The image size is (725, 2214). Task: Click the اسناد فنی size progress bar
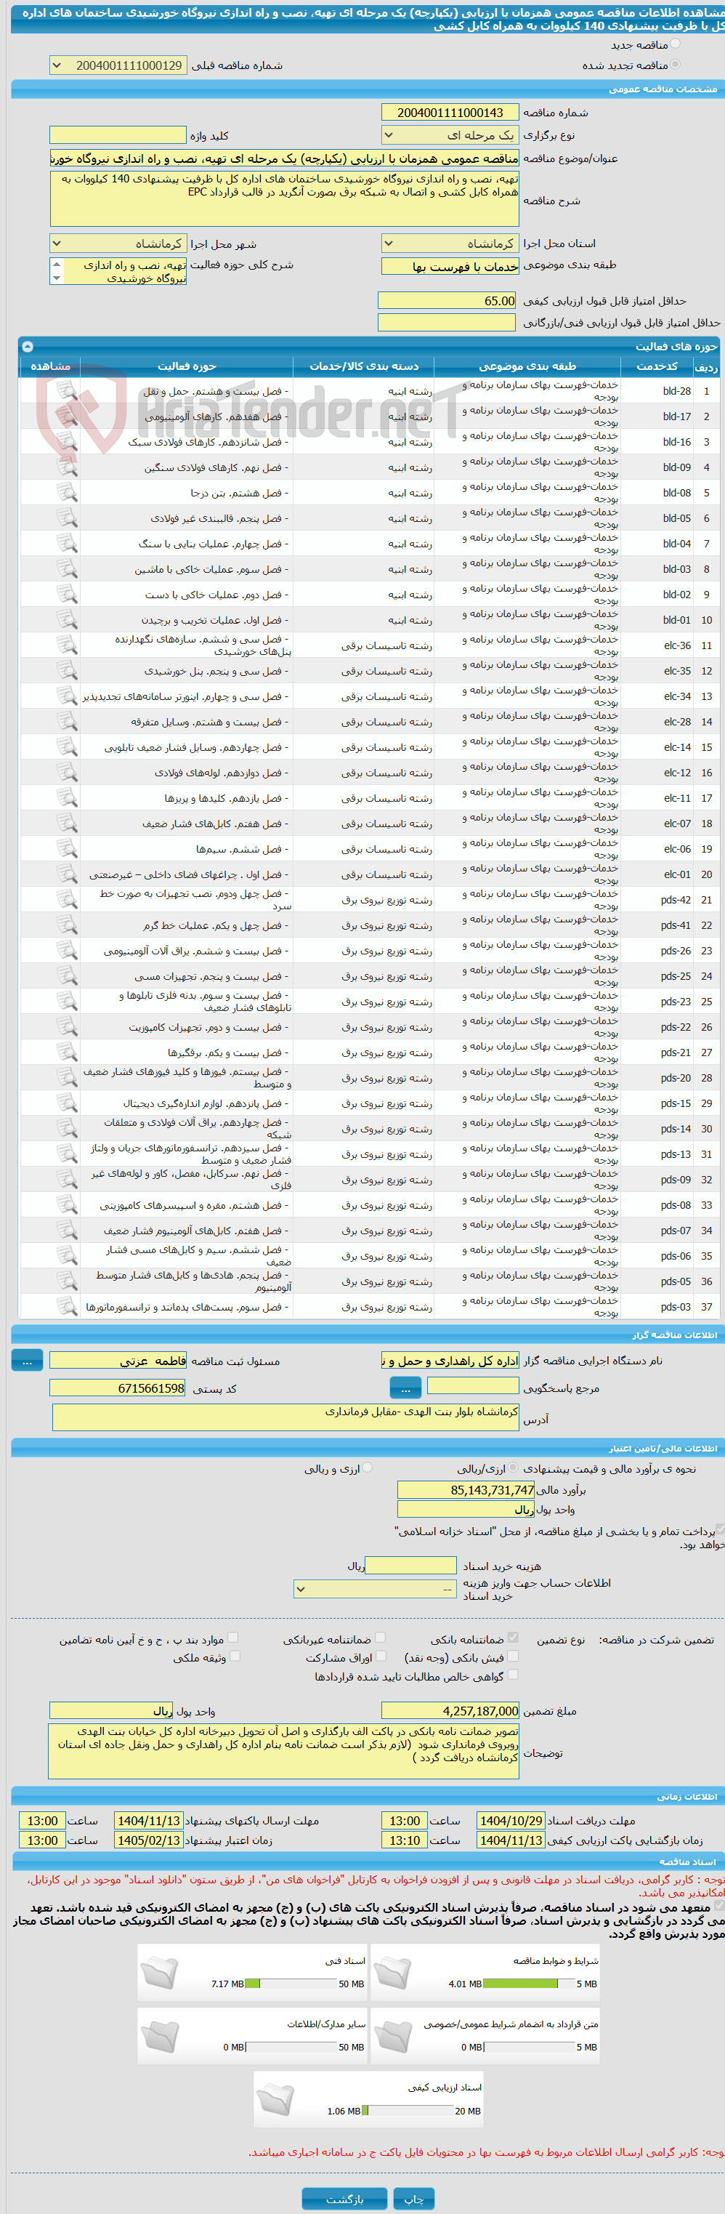(x=291, y=1984)
